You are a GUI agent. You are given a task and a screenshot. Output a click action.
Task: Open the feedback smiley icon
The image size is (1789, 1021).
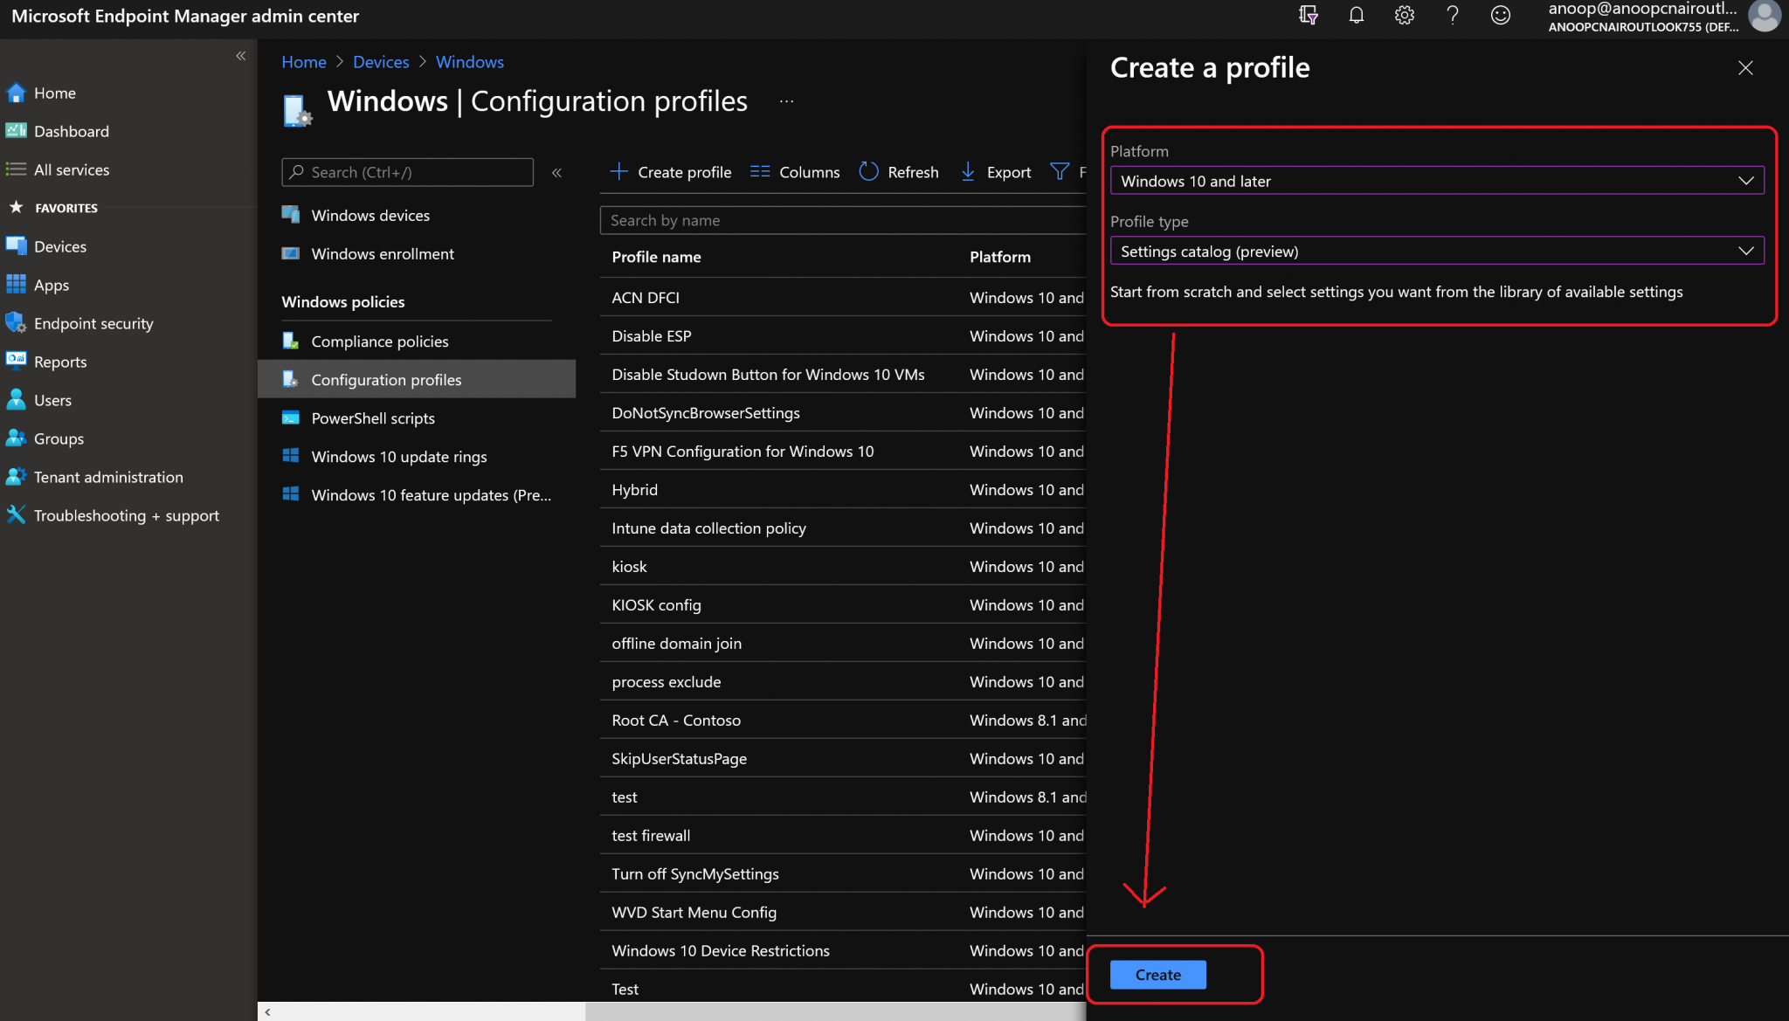pos(1500,16)
